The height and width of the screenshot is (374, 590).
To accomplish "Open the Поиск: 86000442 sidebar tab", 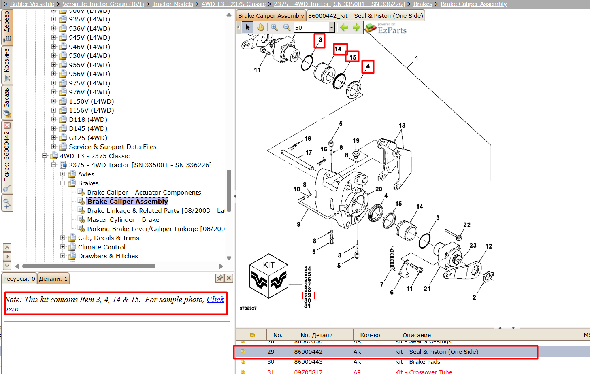I will click(7, 156).
